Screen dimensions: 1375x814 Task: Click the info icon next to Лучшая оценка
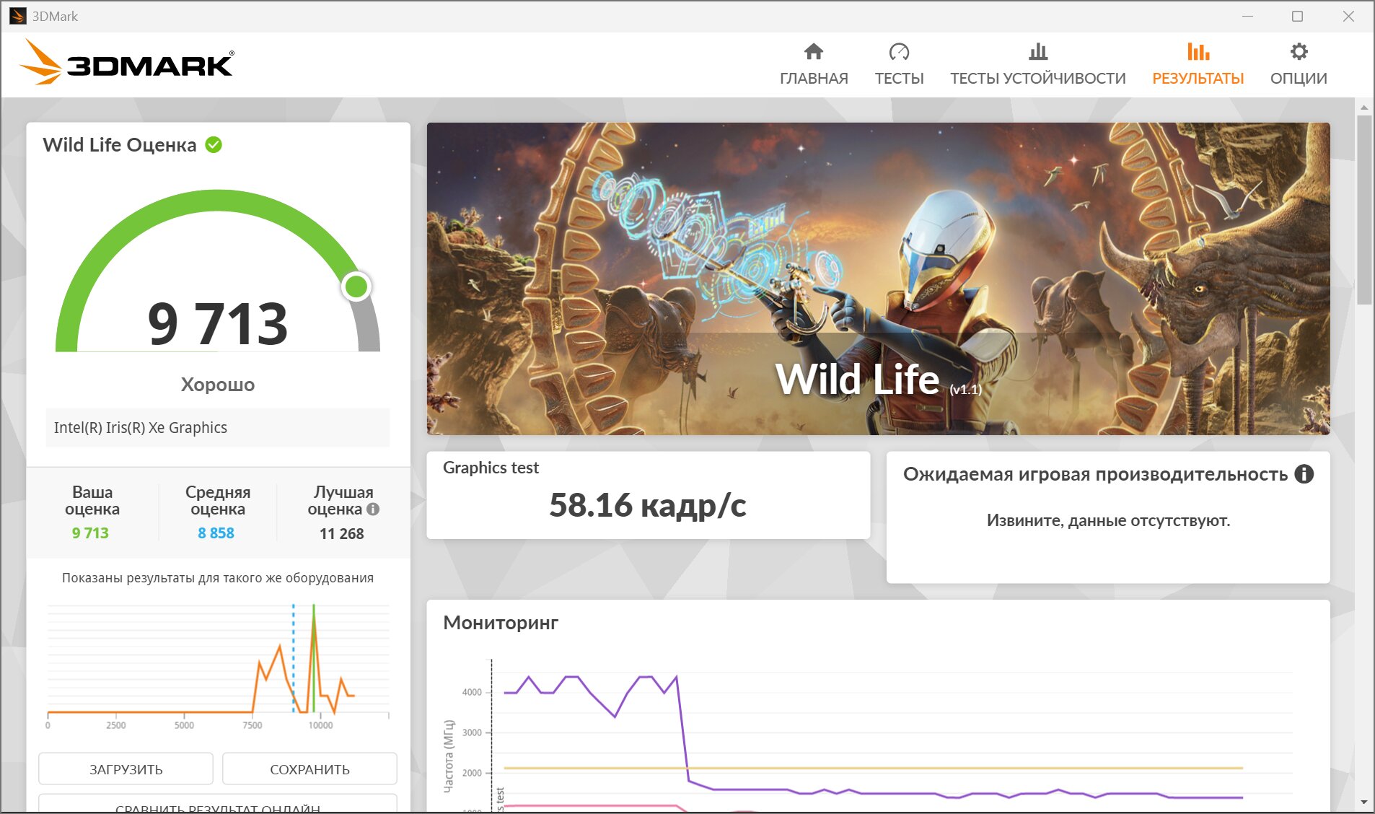pos(373,509)
